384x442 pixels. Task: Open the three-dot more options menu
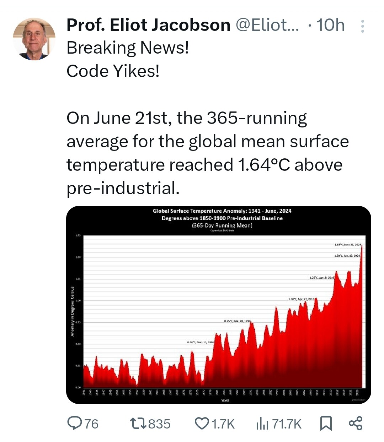[x=362, y=26]
